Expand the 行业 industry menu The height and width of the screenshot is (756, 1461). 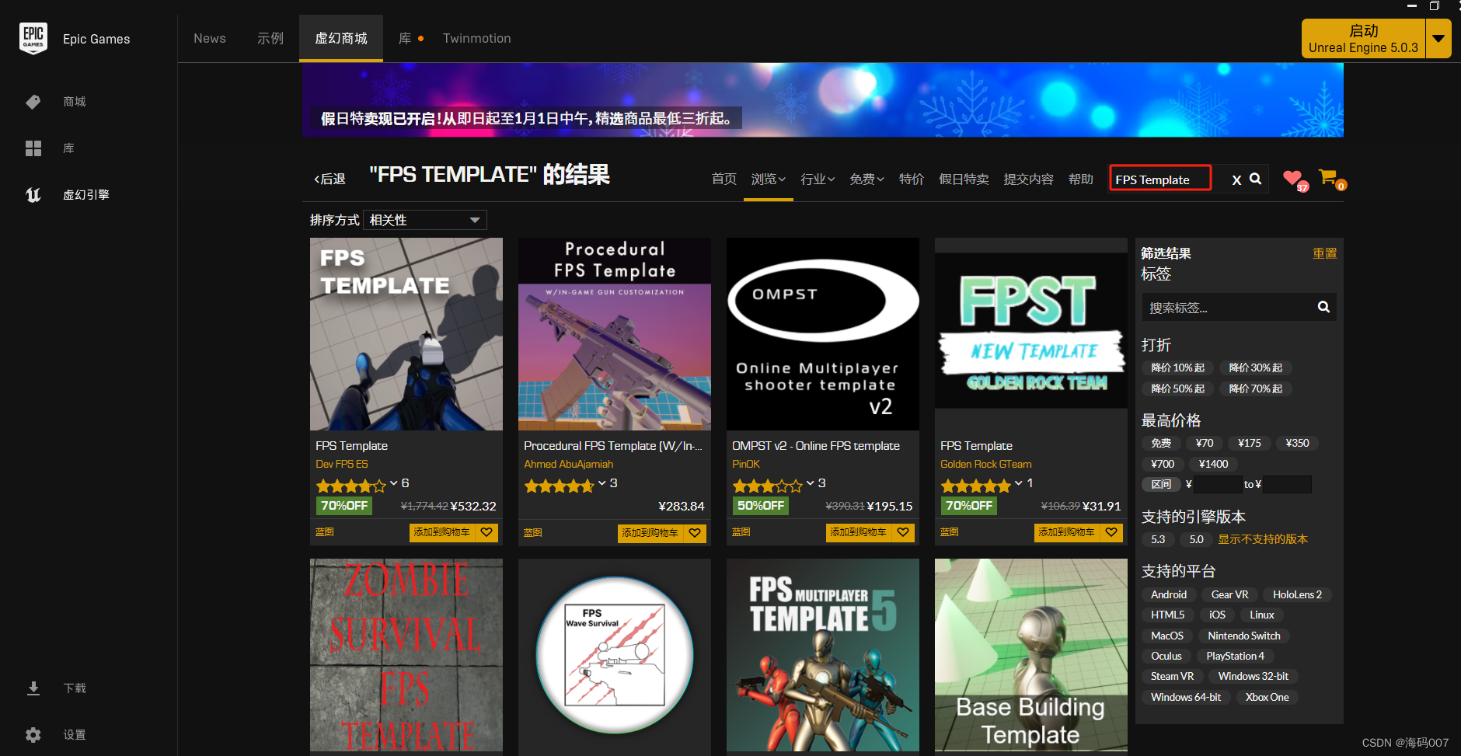pos(818,179)
